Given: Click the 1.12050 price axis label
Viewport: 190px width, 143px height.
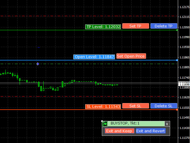Looking at the screenshot, I should pos(184,27).
